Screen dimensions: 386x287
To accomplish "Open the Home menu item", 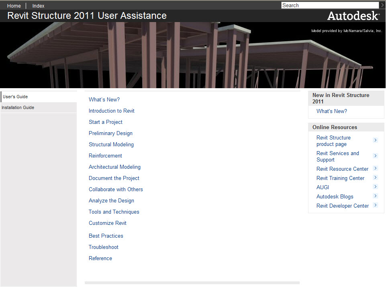I will point(14,5).
